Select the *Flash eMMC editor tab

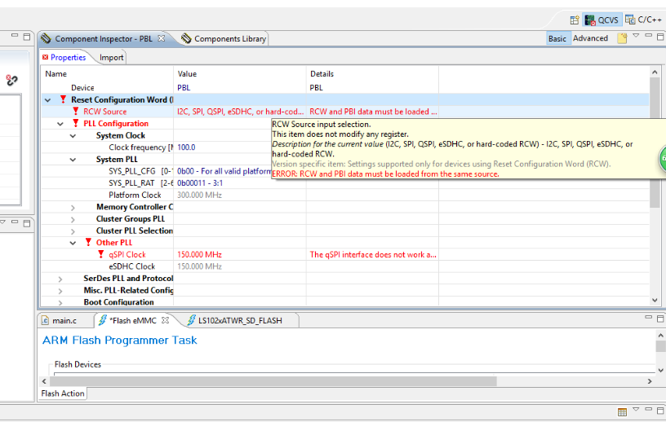pos(128,320)
